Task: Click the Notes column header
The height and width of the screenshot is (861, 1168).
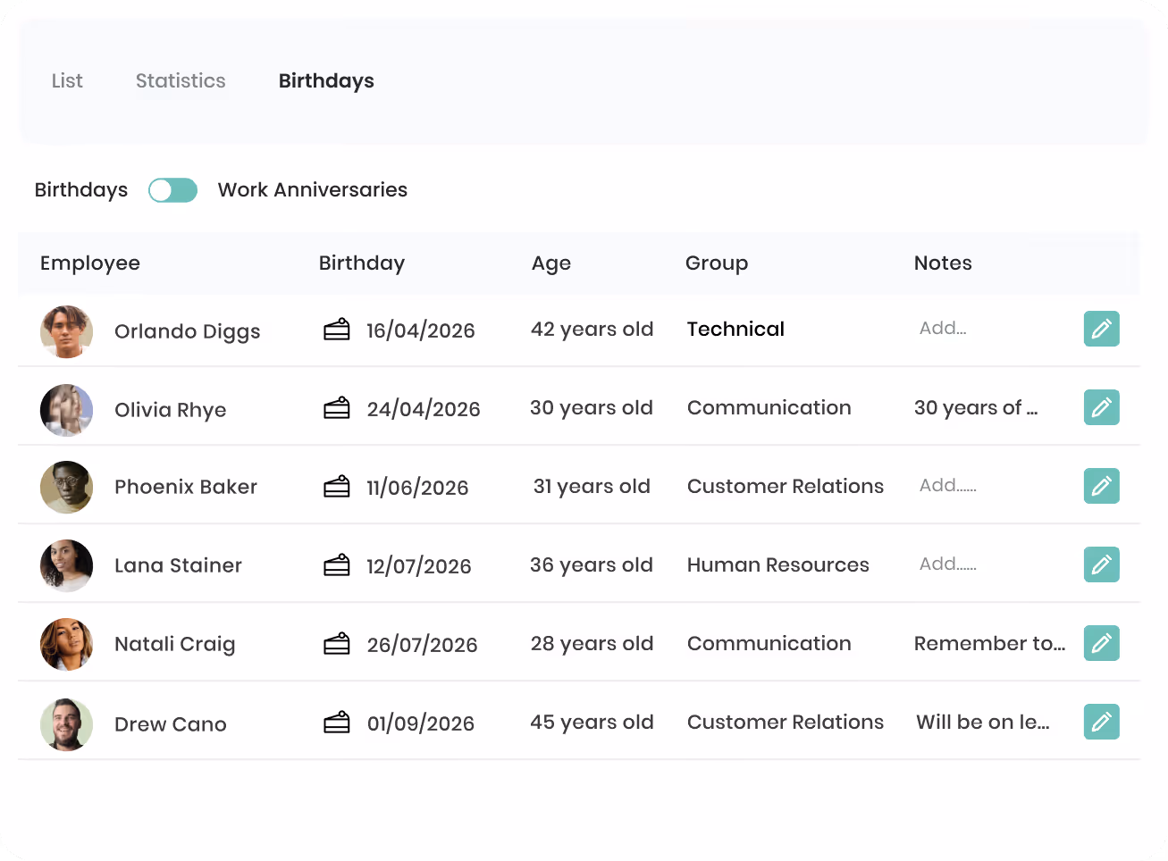Action: click(x=943, y=263)
